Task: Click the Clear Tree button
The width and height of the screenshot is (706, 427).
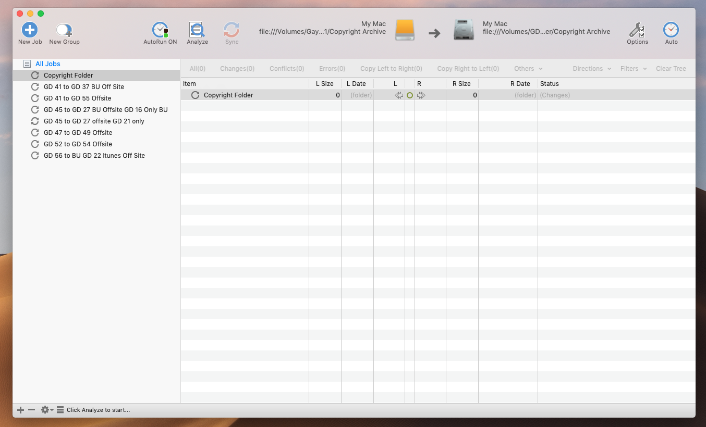Action: pyautogui.click(x=671, y=69)
